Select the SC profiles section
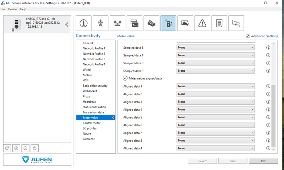Image resolution: width=284 pixels, height=170 pixels. (90, 128)
